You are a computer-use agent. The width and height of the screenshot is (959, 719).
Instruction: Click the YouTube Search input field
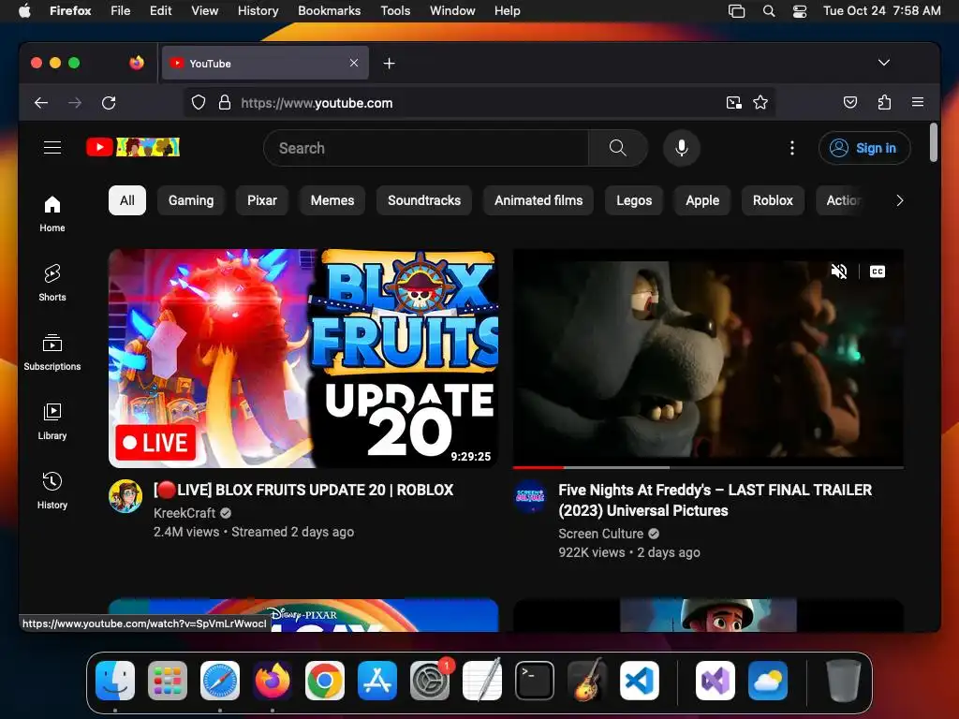coord(426,148)
